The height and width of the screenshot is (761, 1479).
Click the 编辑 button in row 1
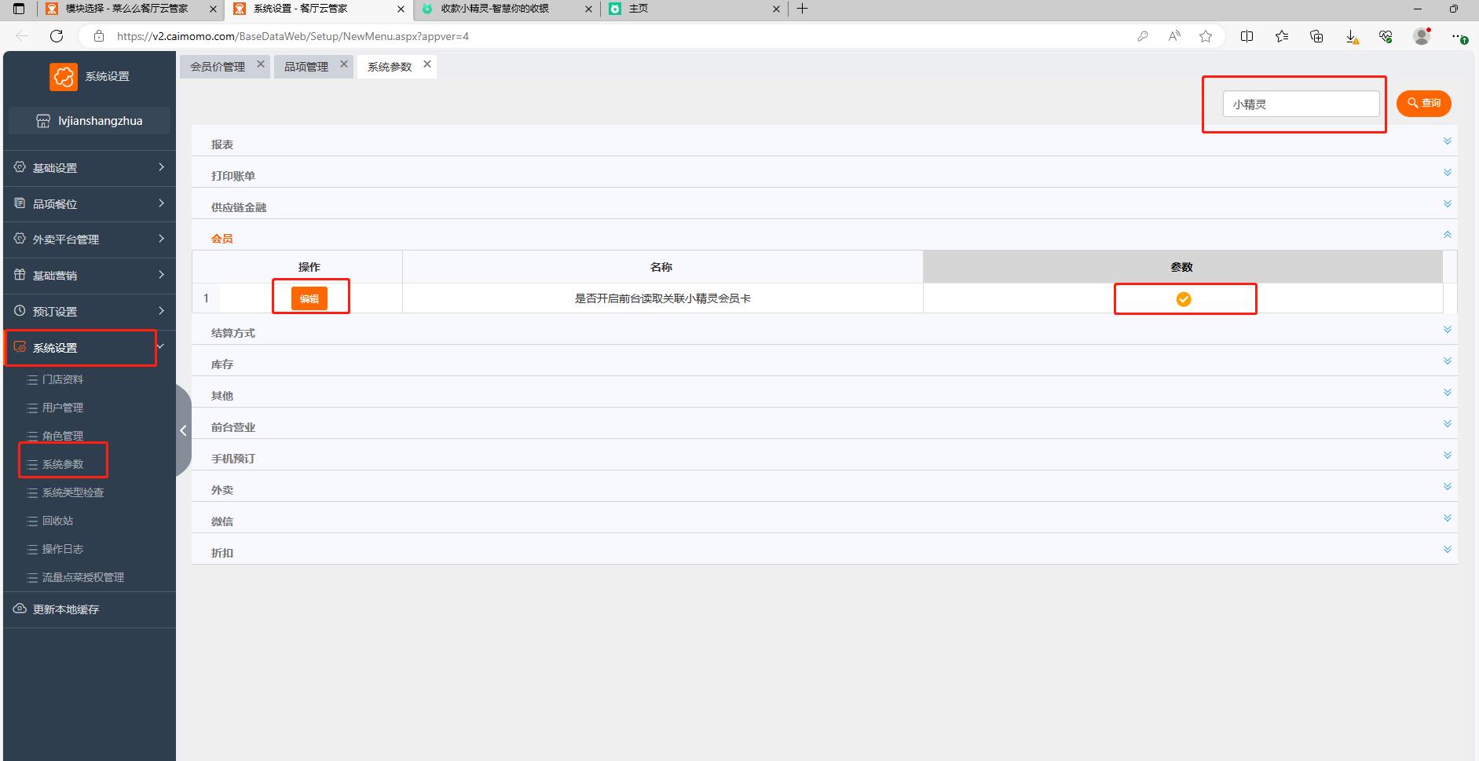(309, 298)
